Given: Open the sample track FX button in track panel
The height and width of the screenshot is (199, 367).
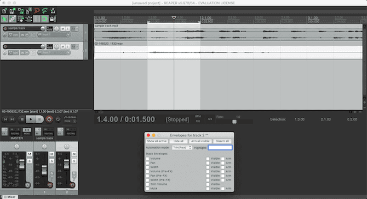Looking at the screenshot, I should (73, 29).
